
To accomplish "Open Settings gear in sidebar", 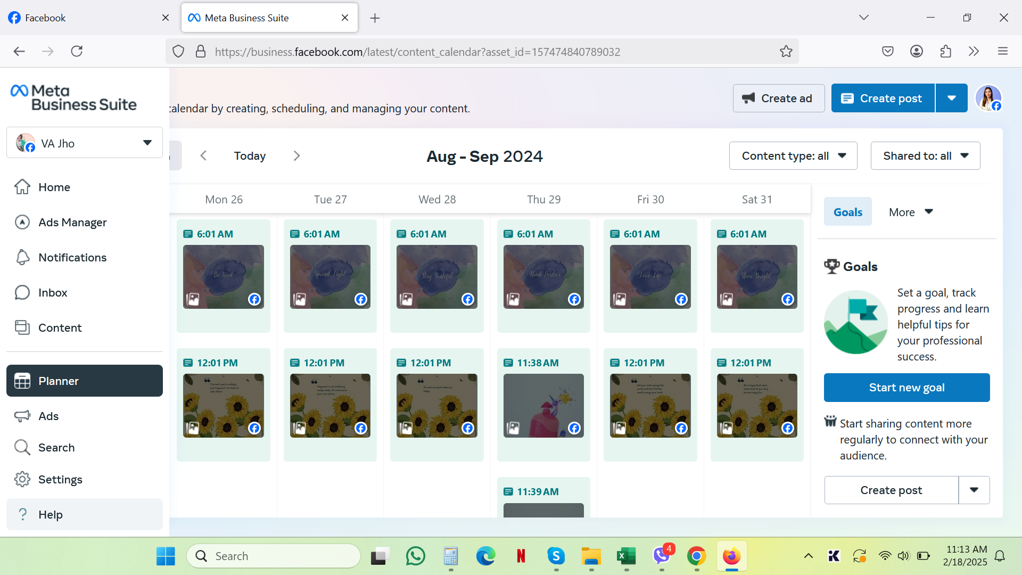I will click(60, 480).
